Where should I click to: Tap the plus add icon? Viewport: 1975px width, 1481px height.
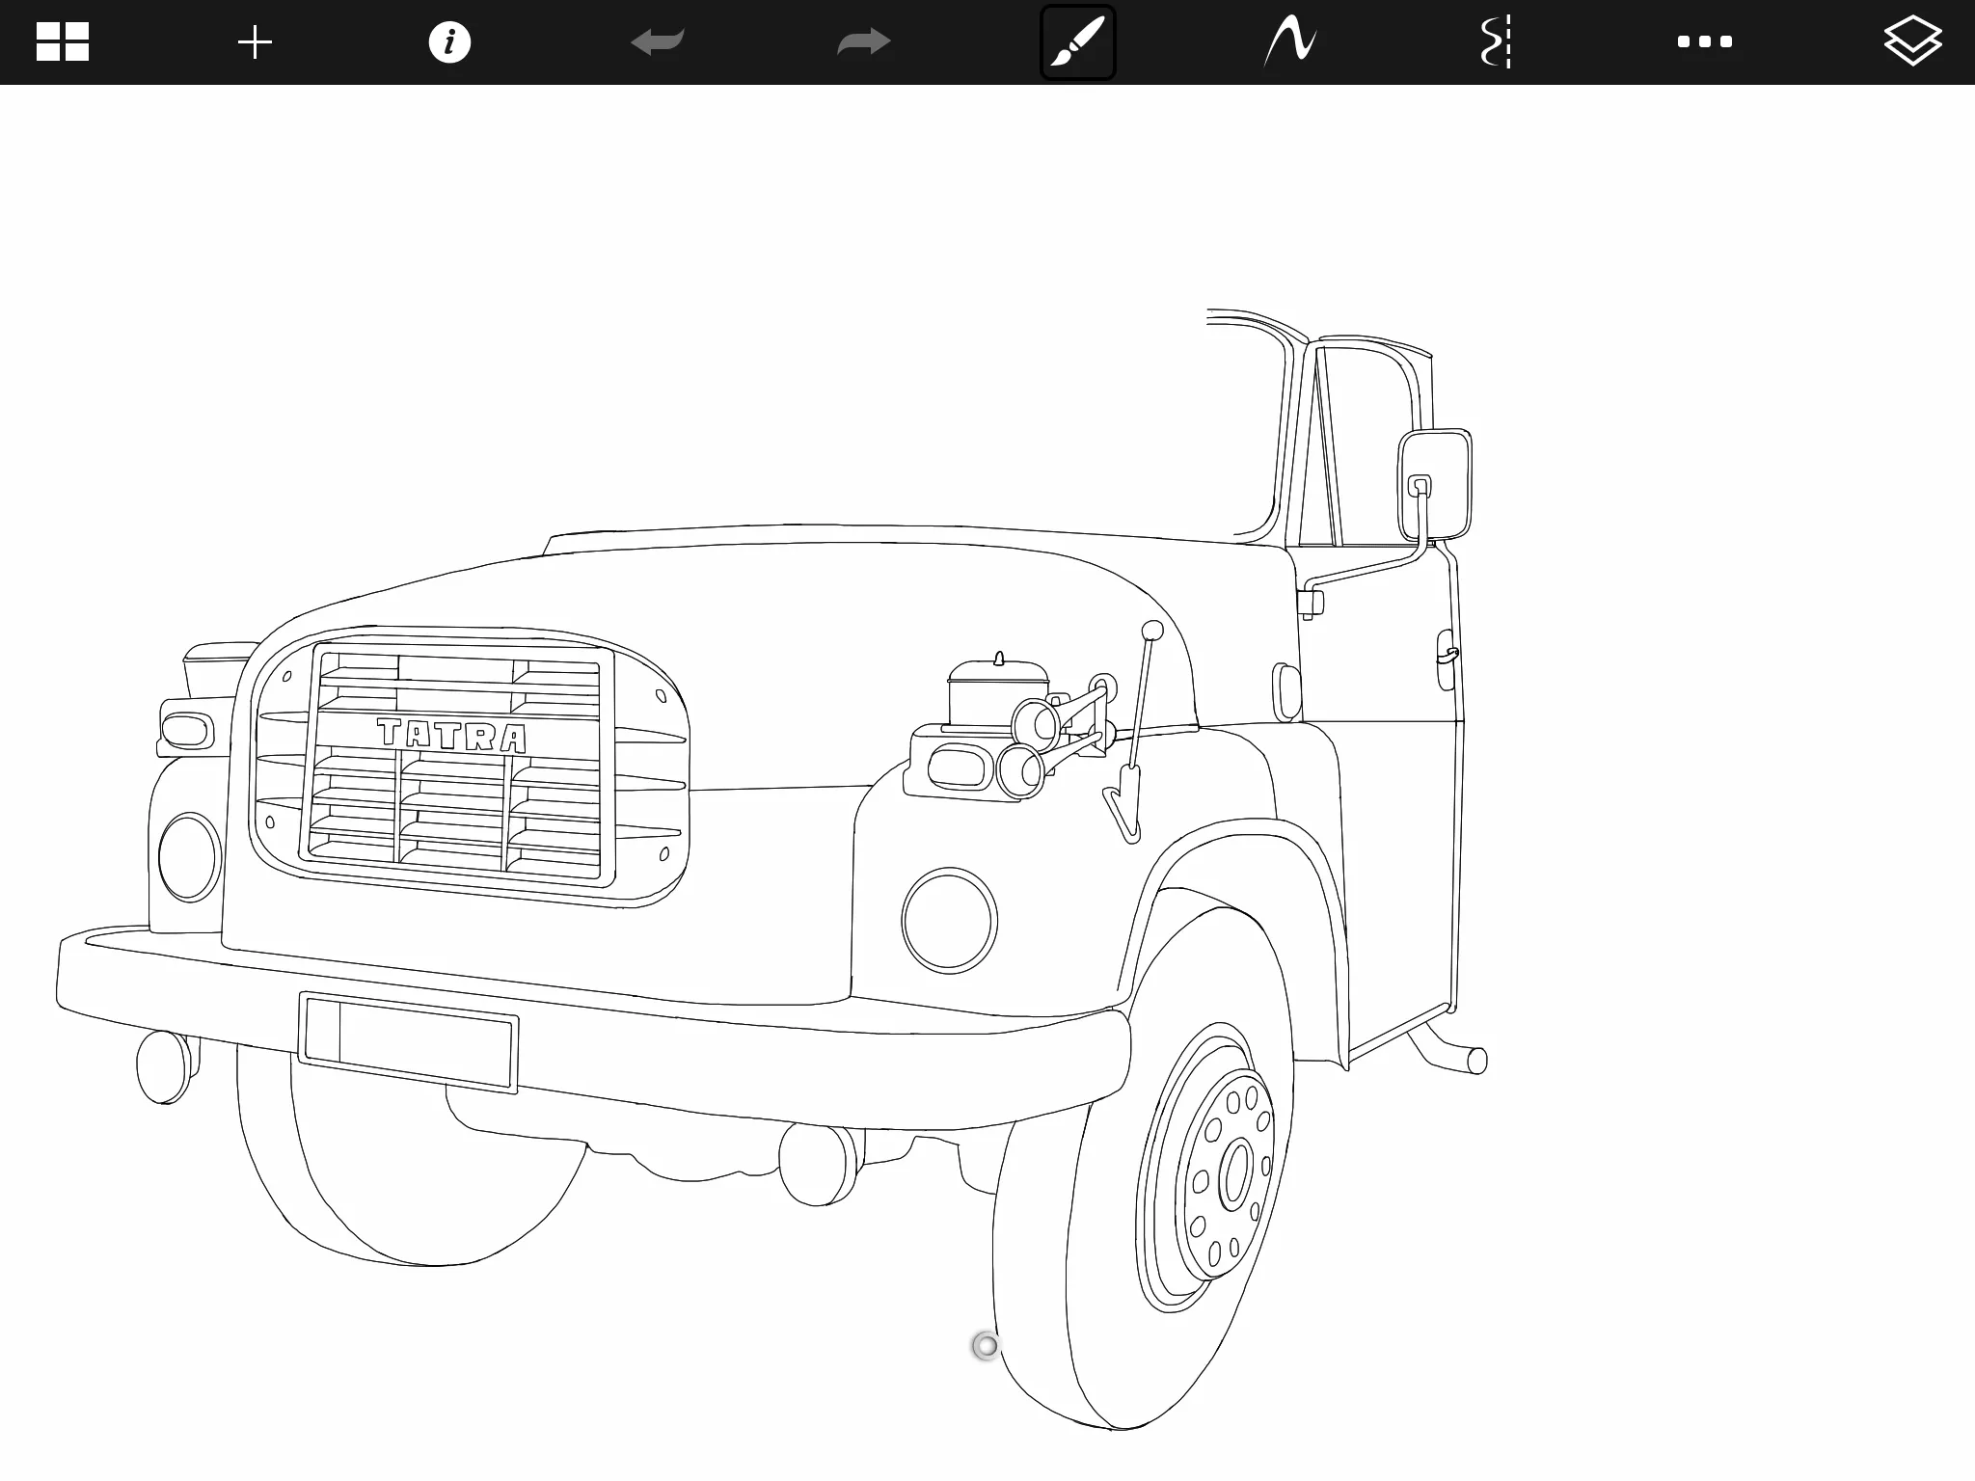pos(255,42)
